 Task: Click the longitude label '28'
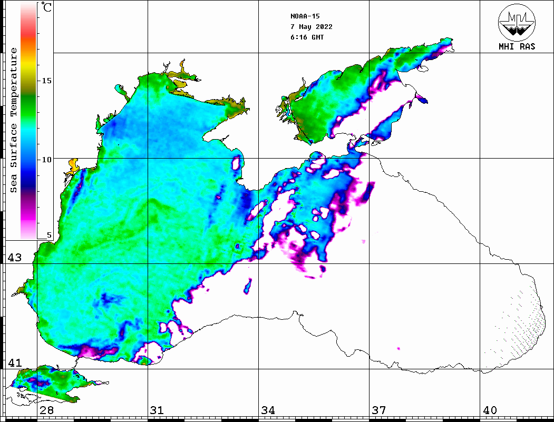point(46,410)
